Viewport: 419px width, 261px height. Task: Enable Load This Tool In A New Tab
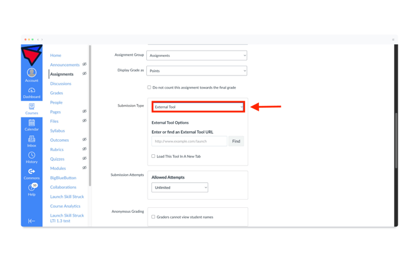point(153,156)
